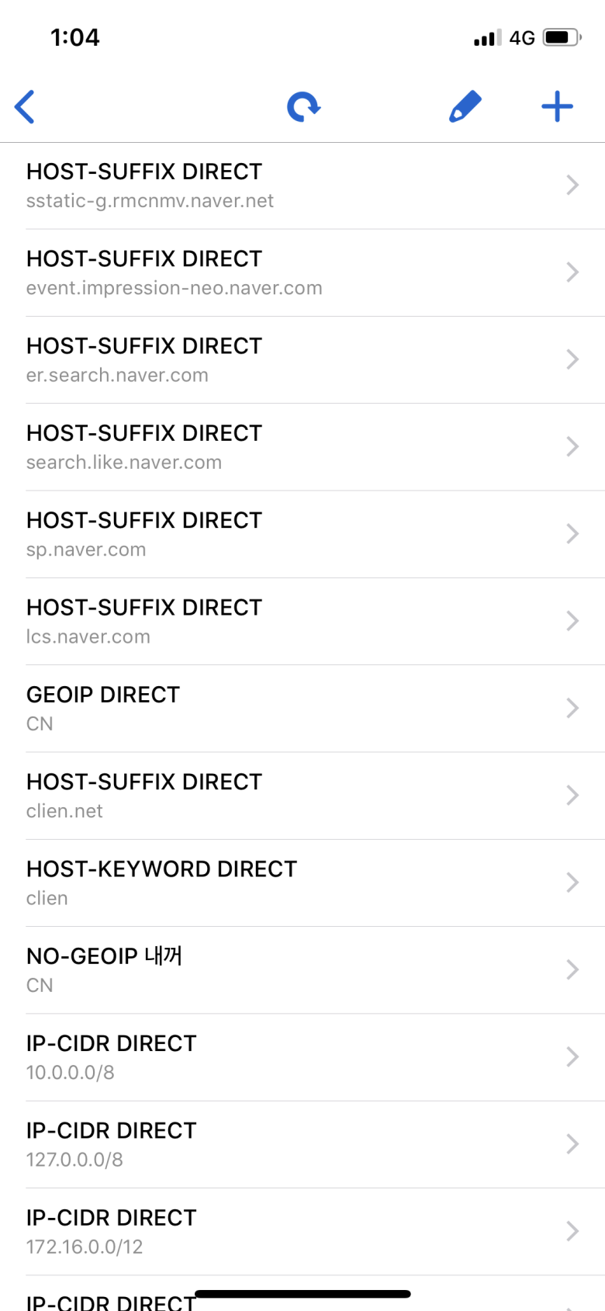
Task: Open chevron for event.impression-neo.naver.com rule
Action: tap(572, 272)
